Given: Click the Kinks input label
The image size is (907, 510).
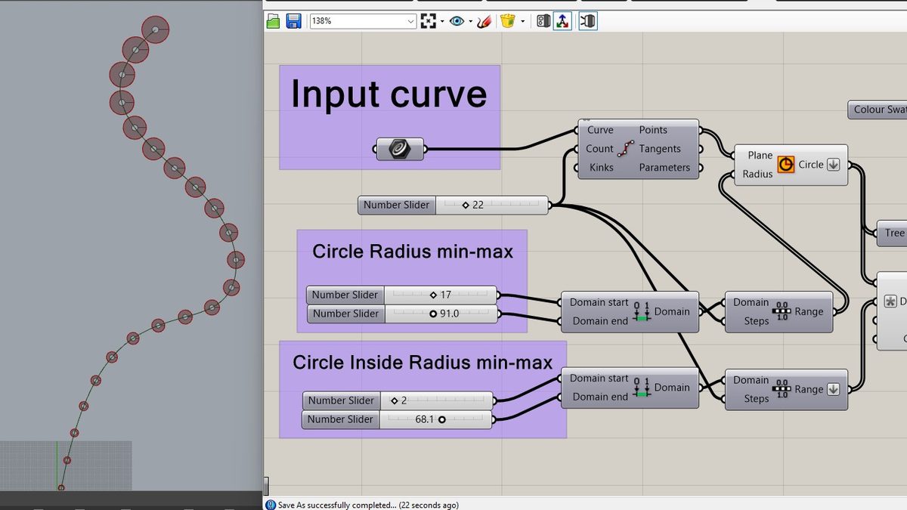Looking at the screenshot, I should pos(601,167).
